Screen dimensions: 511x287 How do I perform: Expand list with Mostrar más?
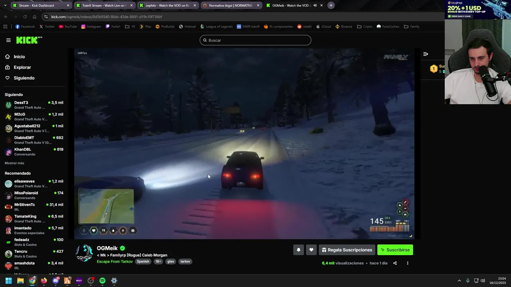pyautogui.click(x=14, y=163)
